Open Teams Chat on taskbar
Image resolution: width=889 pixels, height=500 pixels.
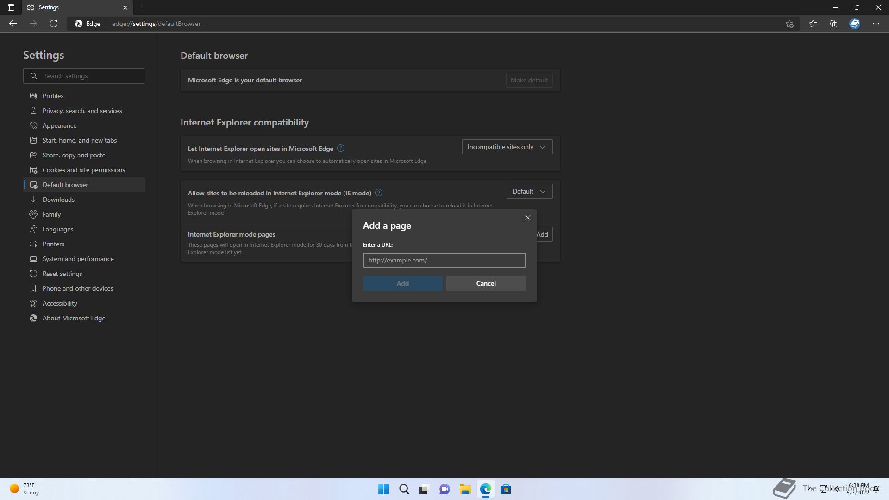(x=444, y=489)
